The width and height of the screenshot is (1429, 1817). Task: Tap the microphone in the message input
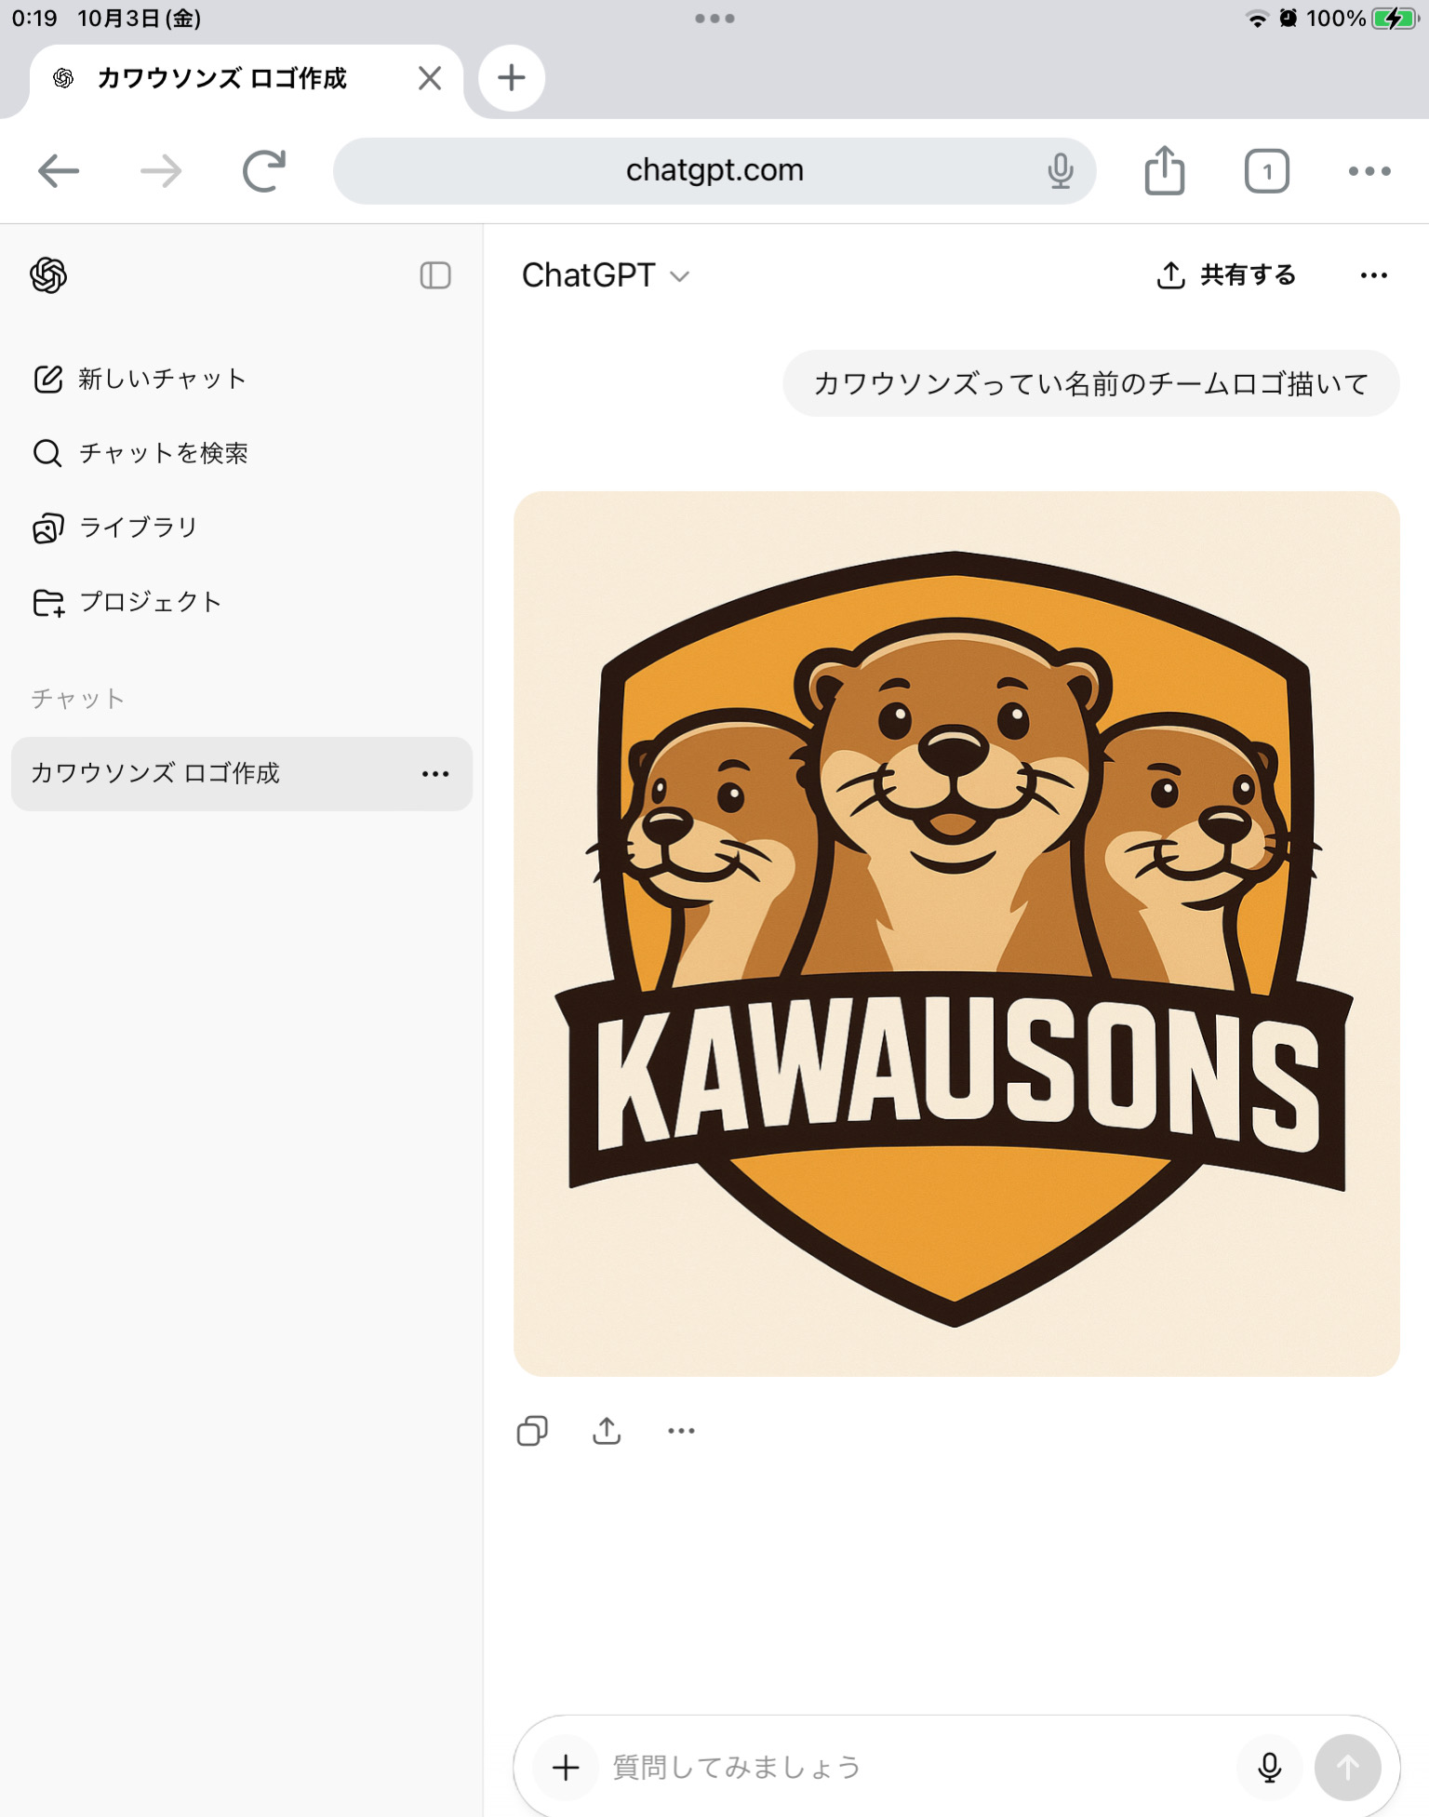[x=1269, y=1767]
